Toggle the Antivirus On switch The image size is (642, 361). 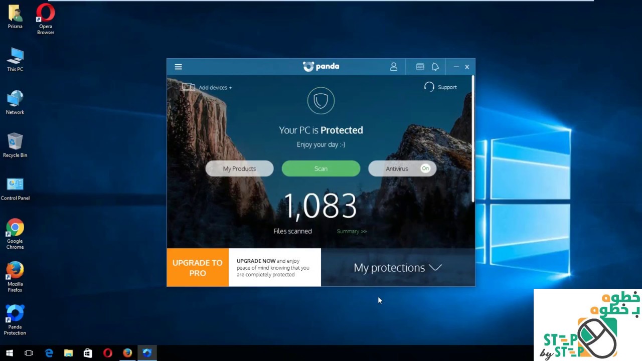425,168
